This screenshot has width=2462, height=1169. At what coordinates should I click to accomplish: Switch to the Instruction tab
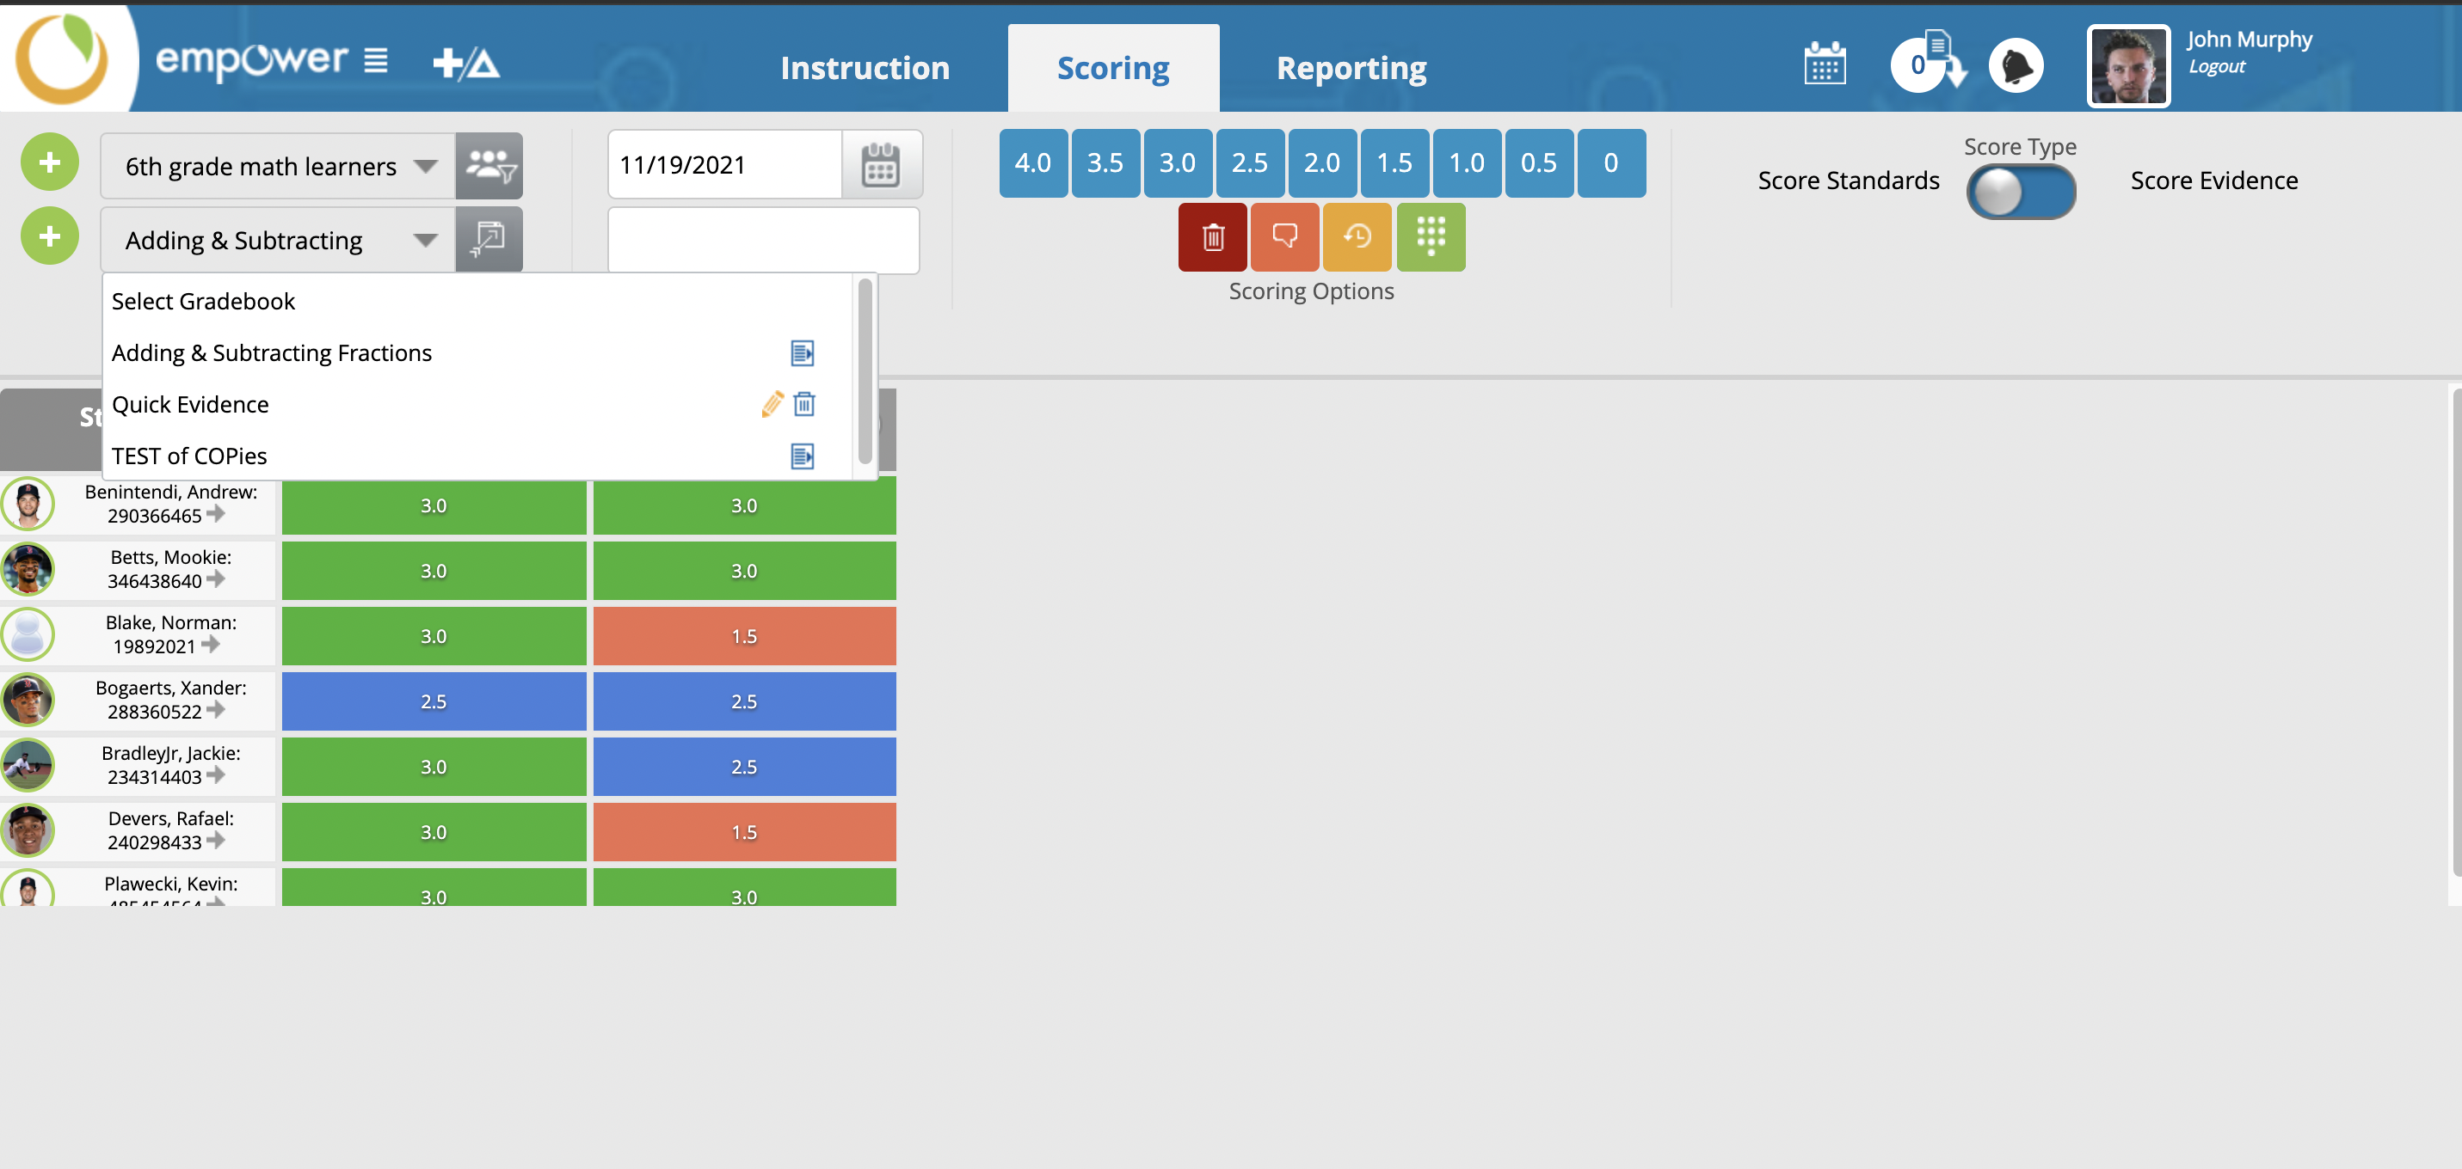(864, 68)
